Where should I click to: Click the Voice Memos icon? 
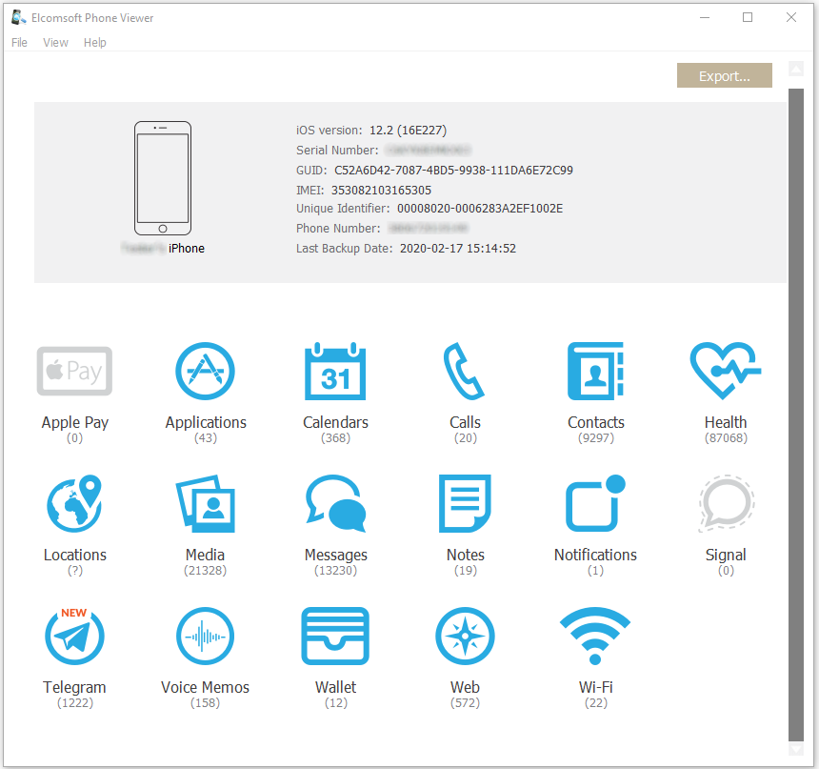click(206, 636)
